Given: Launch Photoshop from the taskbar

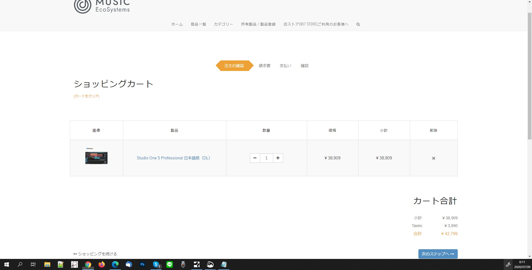Looking at the screenshot, I should point(142,264).
